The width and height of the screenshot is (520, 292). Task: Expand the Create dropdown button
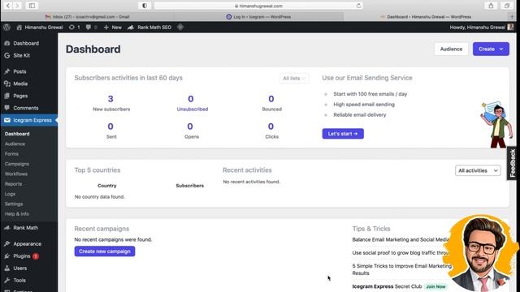(491, 49)
